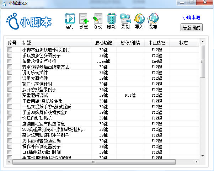Click the vertical scrollbar thumb

point(203,61)
